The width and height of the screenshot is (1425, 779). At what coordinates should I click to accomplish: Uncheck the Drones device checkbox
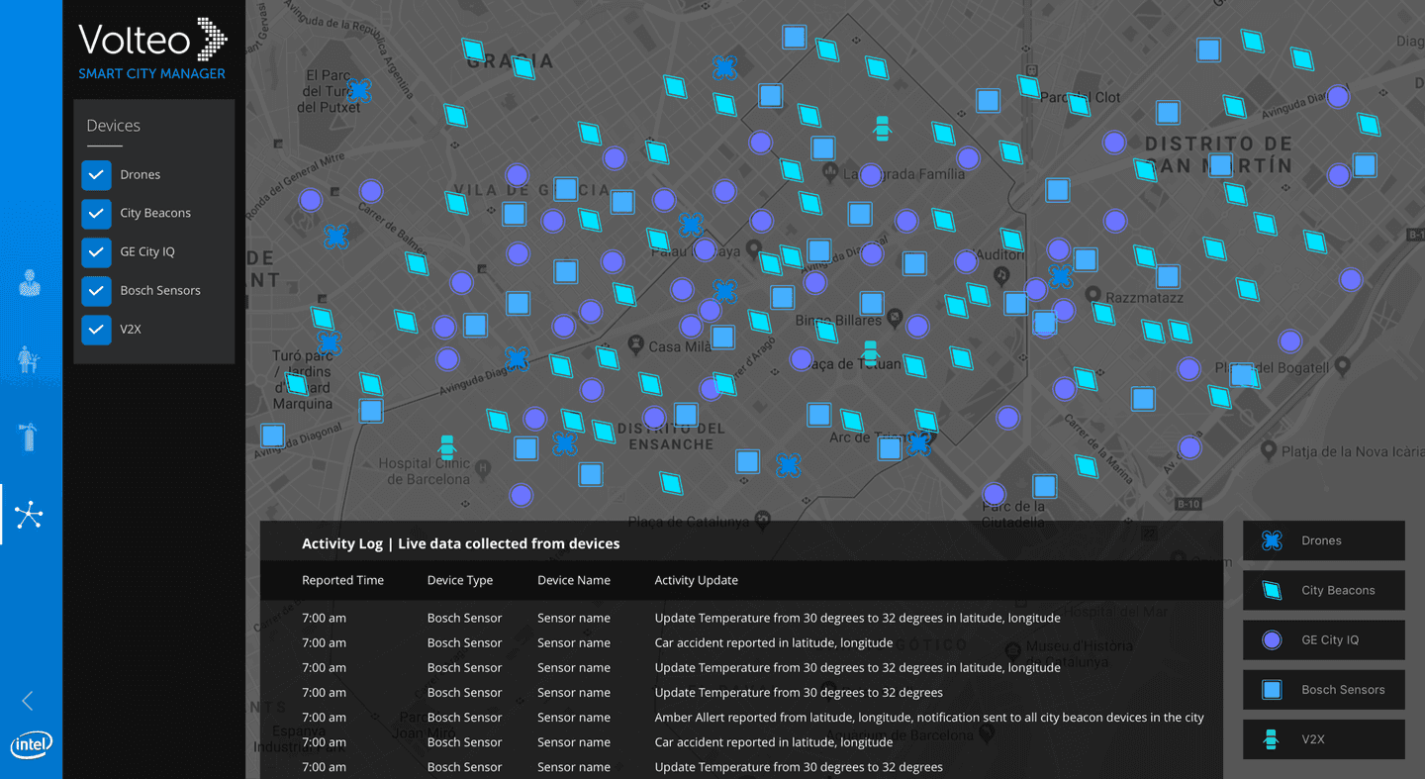point(96,174)
